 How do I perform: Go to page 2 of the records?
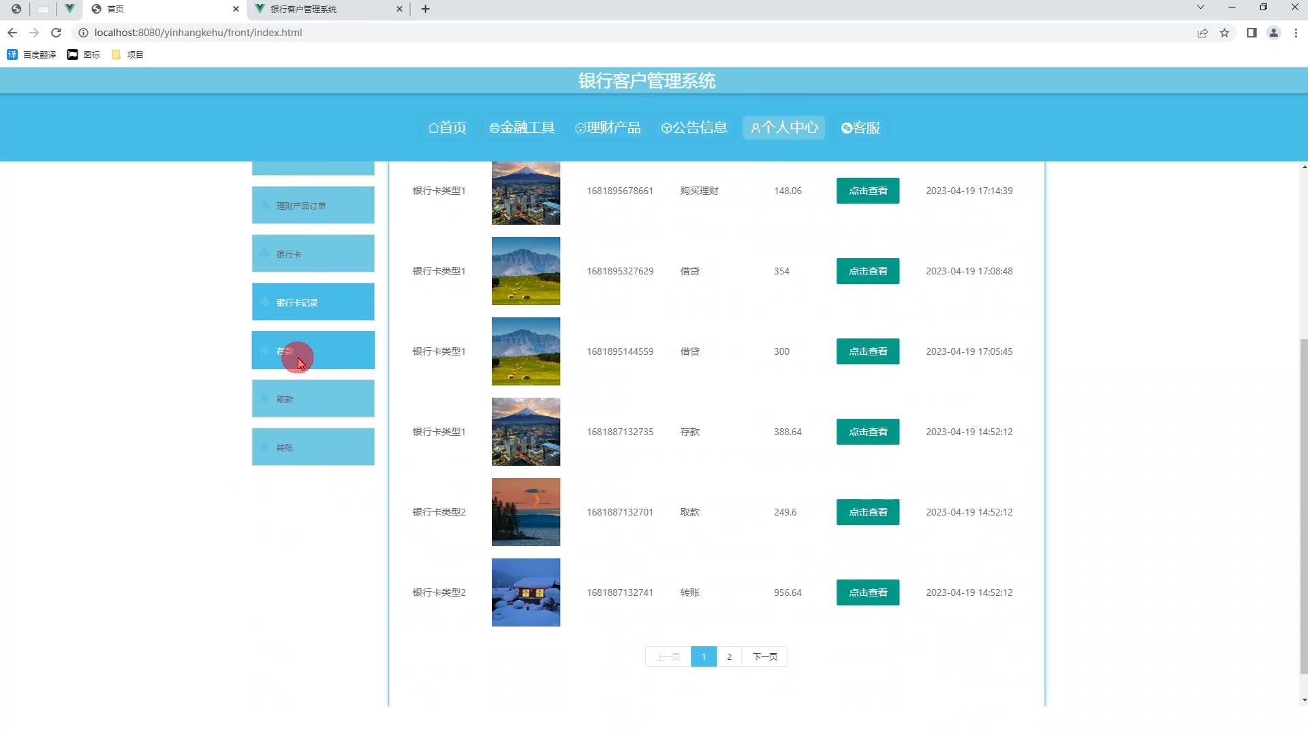point(729,656)
